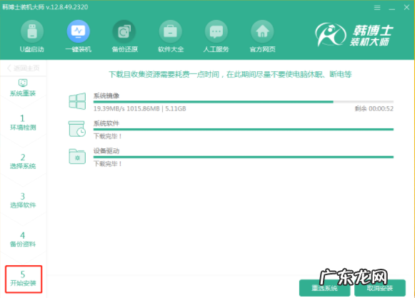This screenshot has height=298, width=415.
Task: Click the 重选系统 button
Action: [x=324, y=288]
